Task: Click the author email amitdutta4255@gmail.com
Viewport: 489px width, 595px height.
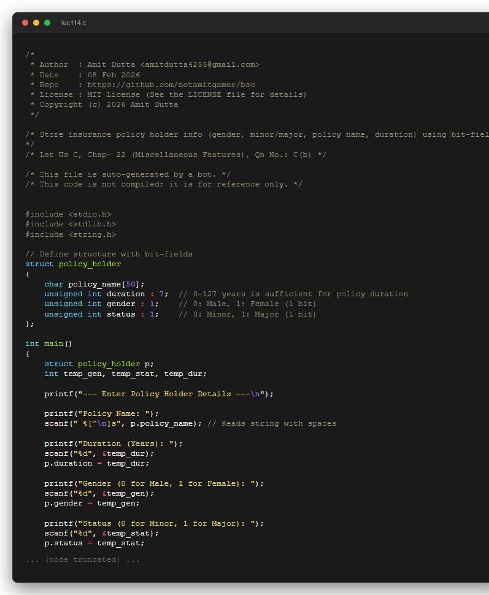Action: (x=199, y=64)
